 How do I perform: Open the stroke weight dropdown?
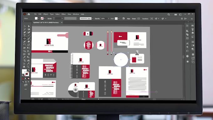coord(62,18)
